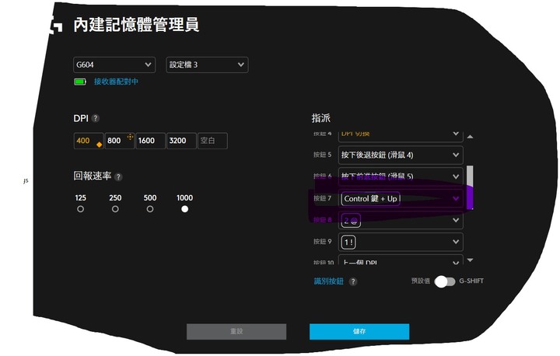Select the 3200 DPI field

pyautogui.click(x=181, y=141)
